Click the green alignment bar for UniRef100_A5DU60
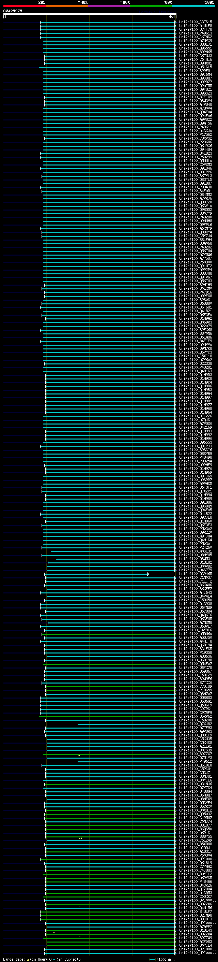The image size is (218, 962). (109, 634)
